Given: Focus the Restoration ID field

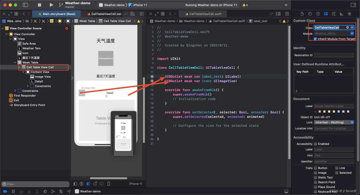Looking at the screenshot, I should click(334, 55).
